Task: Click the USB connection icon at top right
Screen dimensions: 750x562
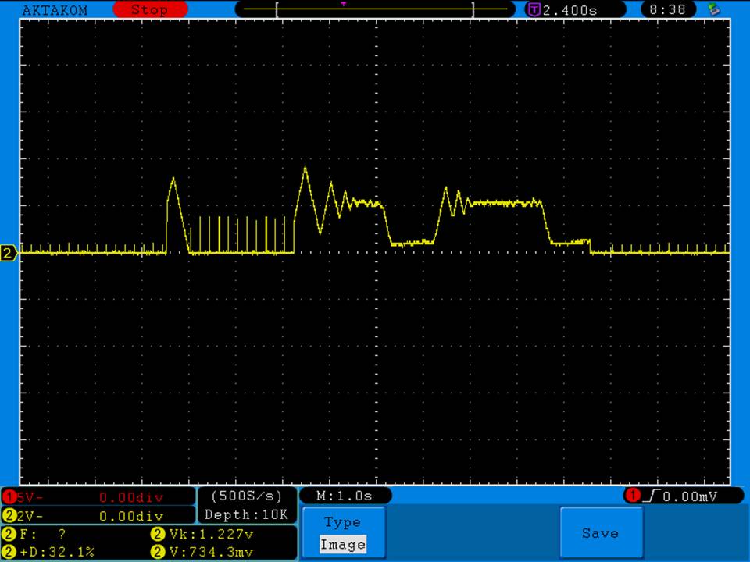Action: (712, 9)
